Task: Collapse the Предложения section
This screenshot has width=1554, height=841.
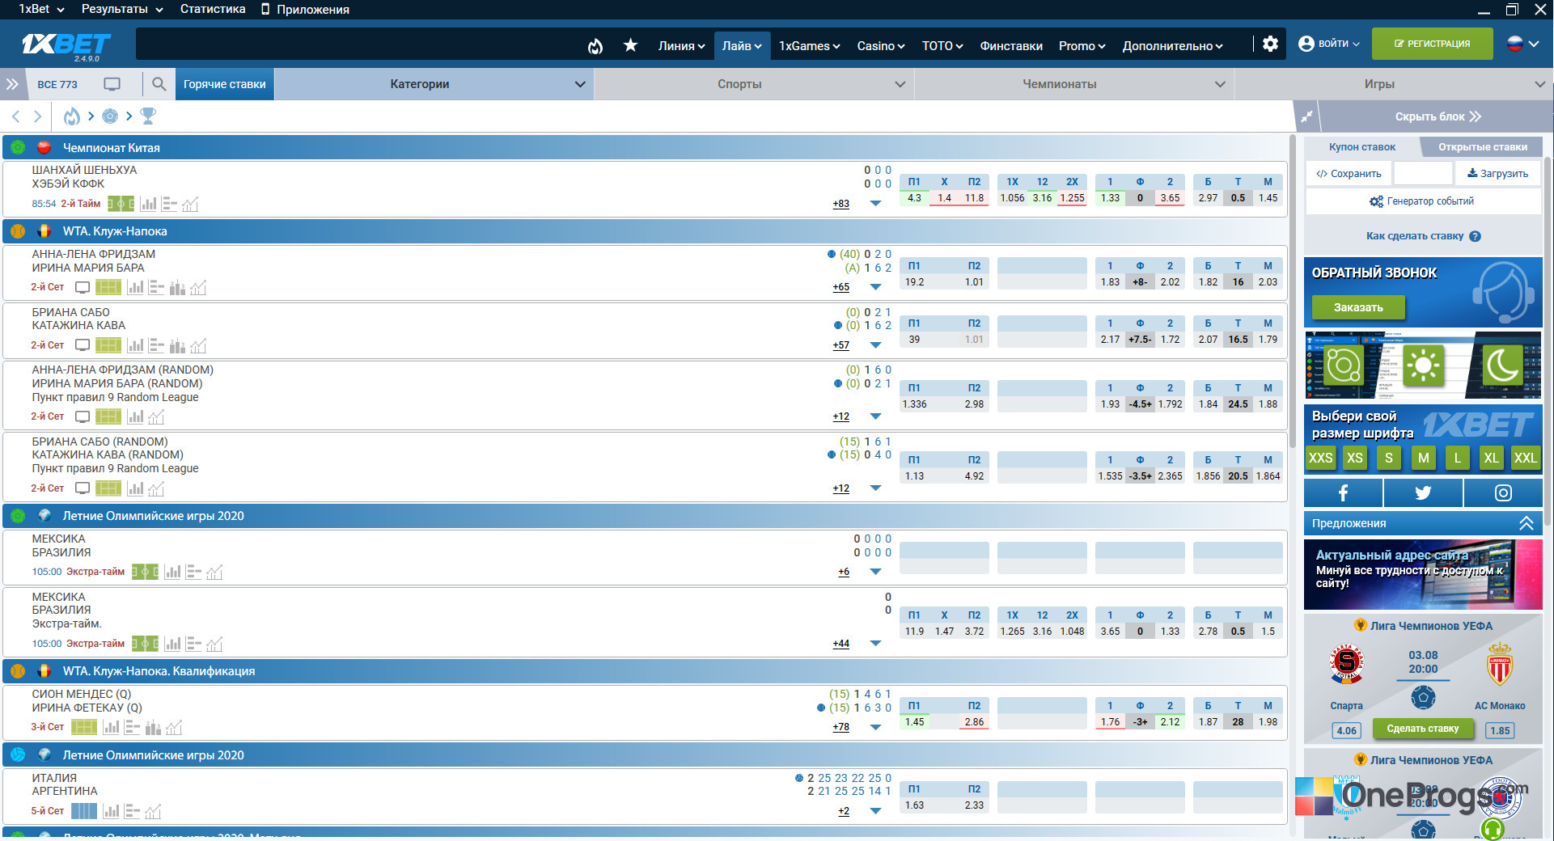Action: click(x=1526, y=523)
